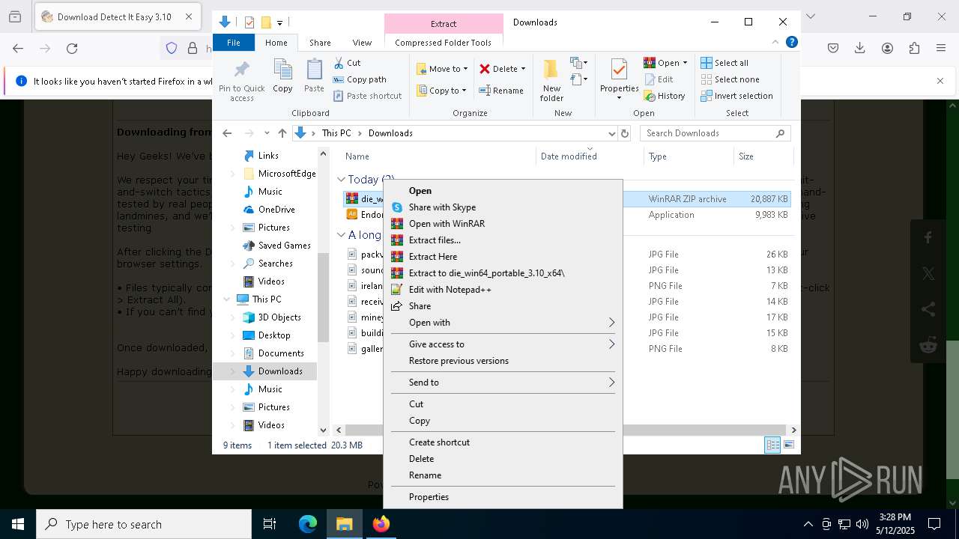Reload the Firefox page
The height and width of the screenshot is (539, 959).
click(x=72, y=49)
